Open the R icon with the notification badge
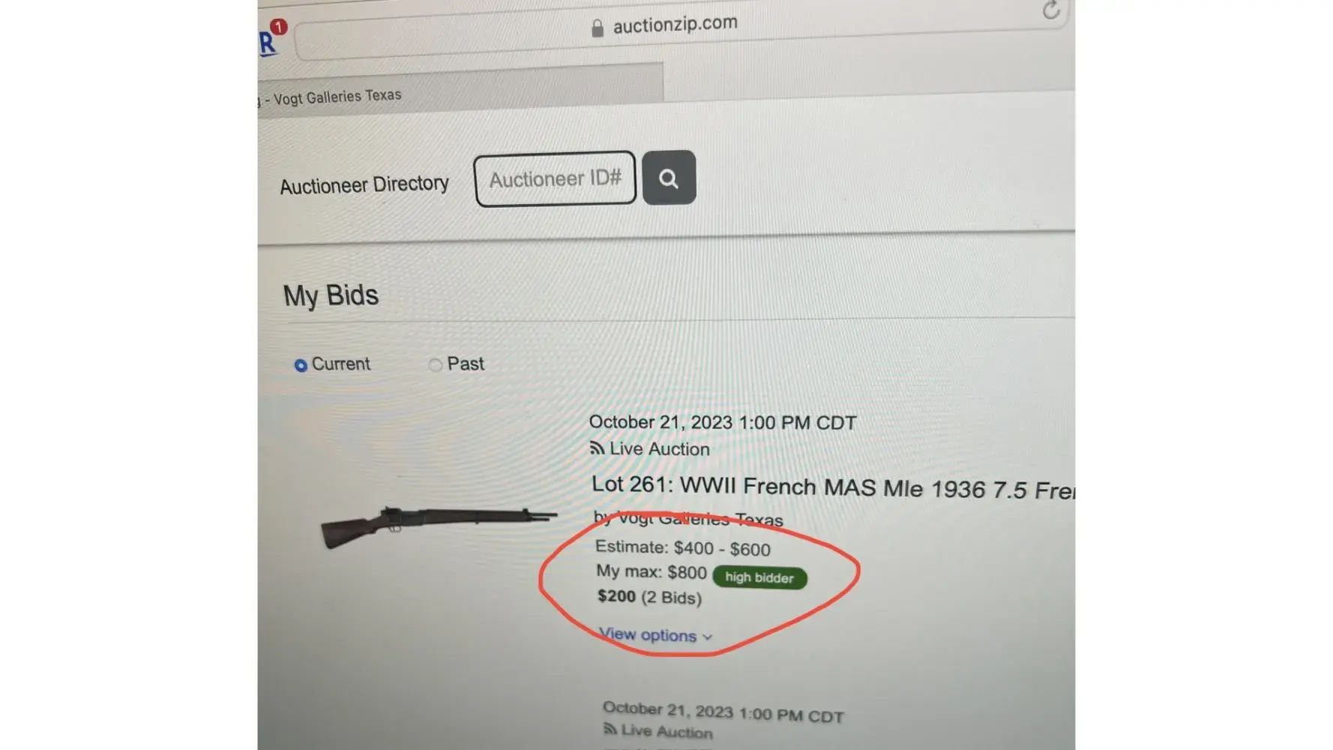Image resolution: width=1333 pixels, height=750 pixels. click(270, 39)
